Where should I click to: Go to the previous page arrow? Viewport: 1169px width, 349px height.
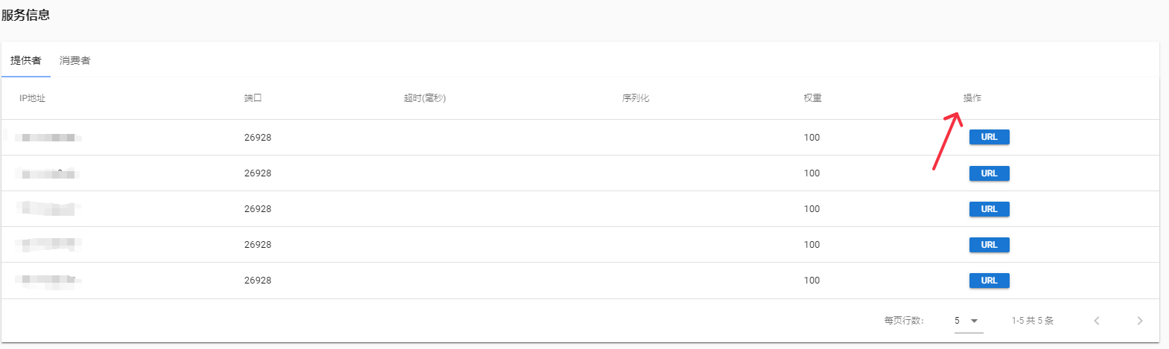1096,321
